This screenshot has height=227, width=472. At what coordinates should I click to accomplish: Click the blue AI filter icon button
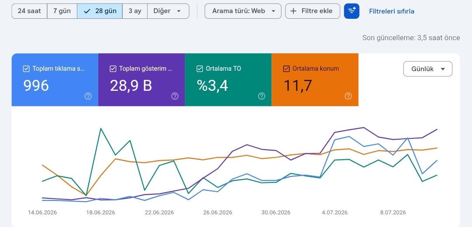(x=351, y=11)
